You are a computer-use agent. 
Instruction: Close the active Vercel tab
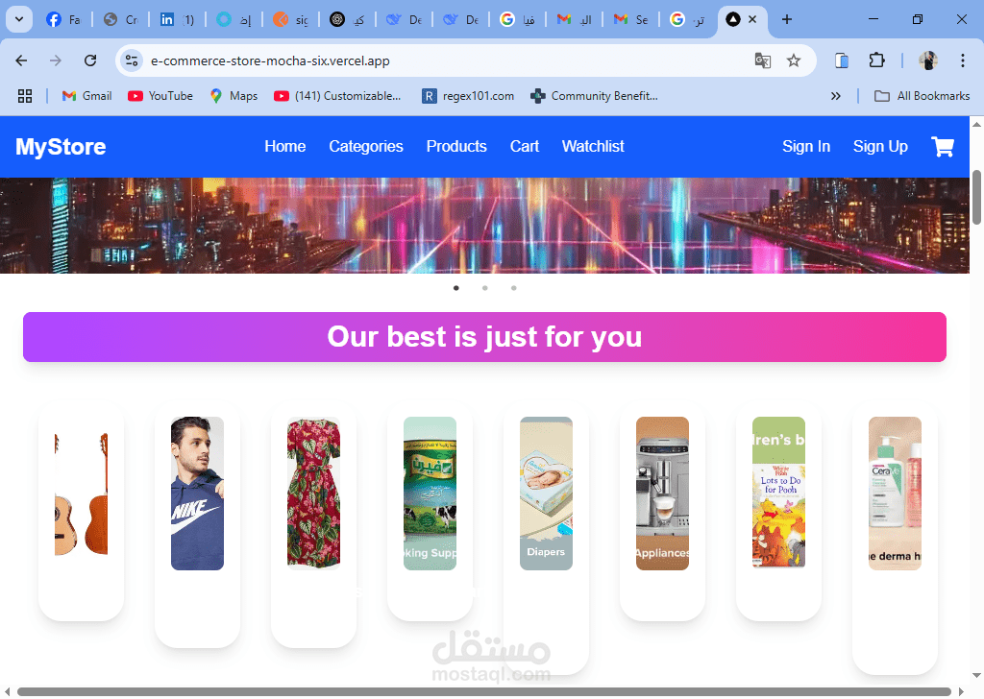click(x=752, y=19)
